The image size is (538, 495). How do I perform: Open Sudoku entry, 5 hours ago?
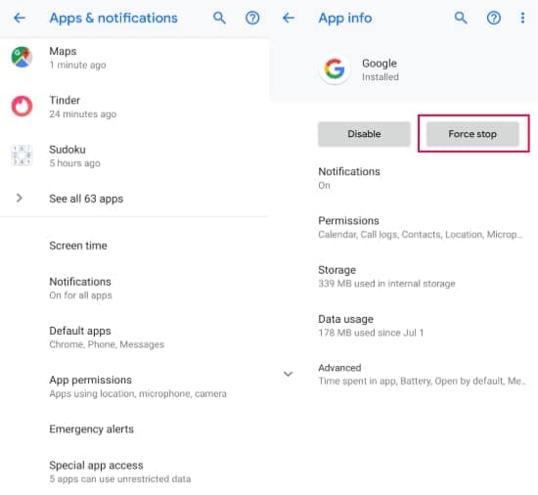click(x=135, y=156)
